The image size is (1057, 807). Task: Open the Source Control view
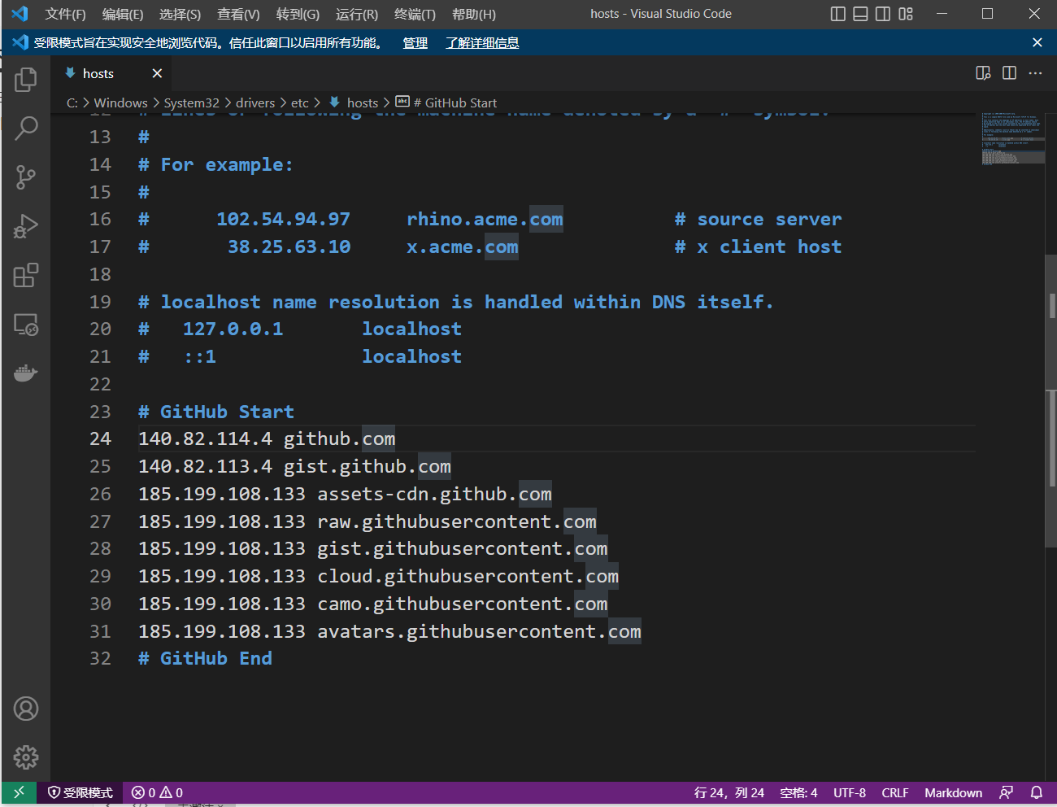click(x=26, y=177)
